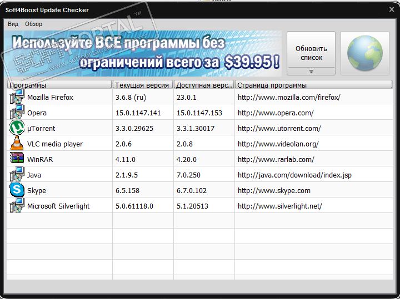Select the Java program name
400x299 pixels.
click(34, 175)
